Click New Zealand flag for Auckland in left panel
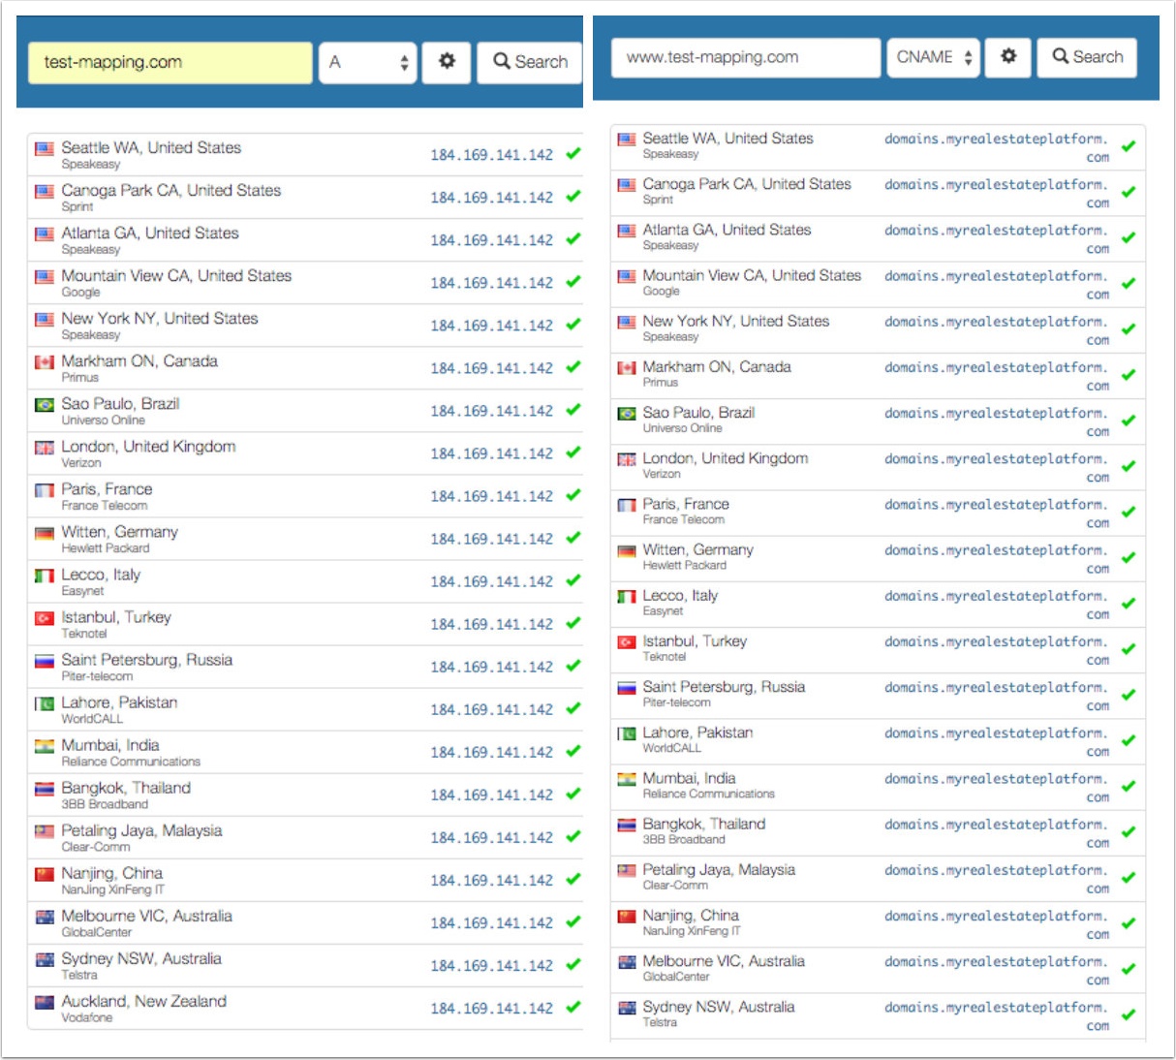Viewport: 1176px width, 1060px height. (x=45, y=1002)
